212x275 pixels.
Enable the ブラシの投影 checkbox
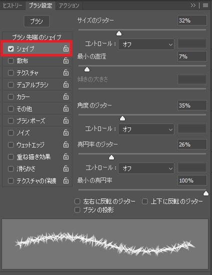(x=77, y=210)
